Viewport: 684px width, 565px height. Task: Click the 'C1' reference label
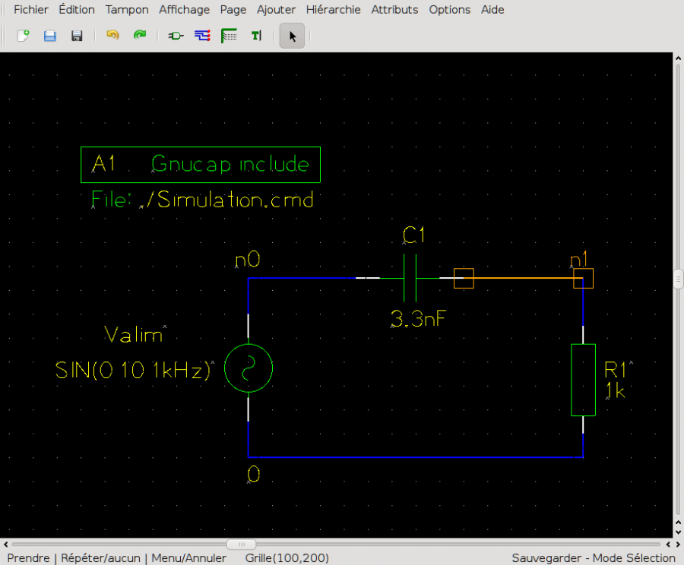(413, 235)
